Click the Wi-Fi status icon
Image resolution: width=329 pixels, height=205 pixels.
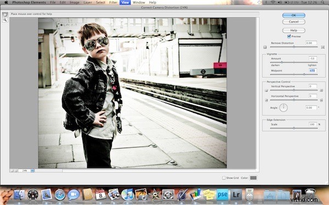[273, 2]
